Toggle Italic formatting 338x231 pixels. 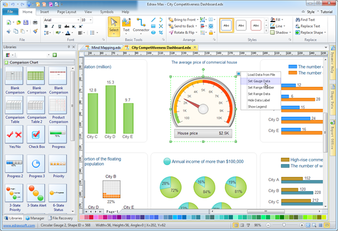(52, 26)
